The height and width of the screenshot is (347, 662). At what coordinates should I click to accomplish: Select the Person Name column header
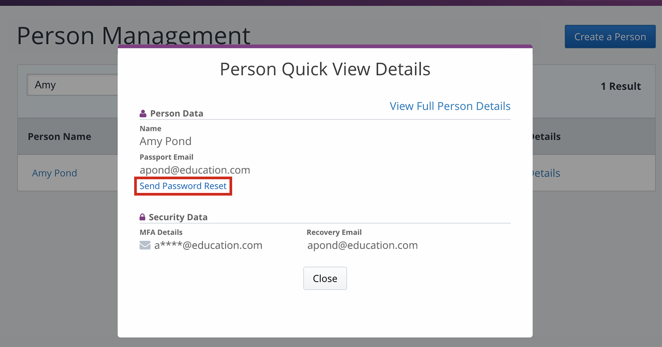click(x=60, y=136)
